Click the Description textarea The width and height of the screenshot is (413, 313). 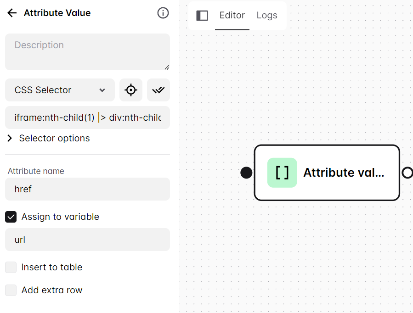87,51
